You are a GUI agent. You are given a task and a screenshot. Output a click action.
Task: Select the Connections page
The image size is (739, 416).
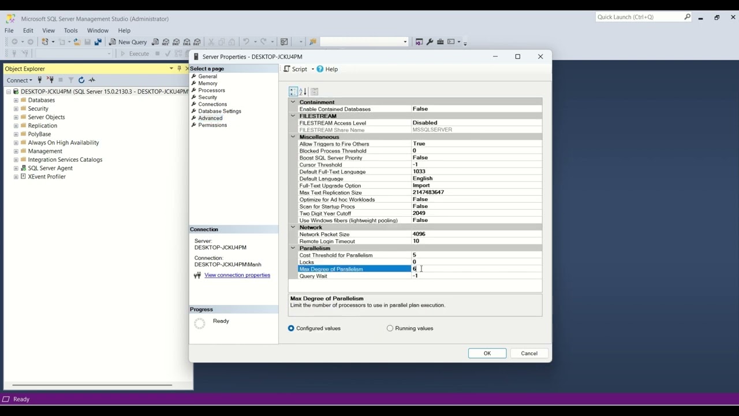tap(212, 104)
